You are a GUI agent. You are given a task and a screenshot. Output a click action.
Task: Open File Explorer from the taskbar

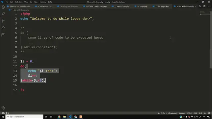[65, 117]
